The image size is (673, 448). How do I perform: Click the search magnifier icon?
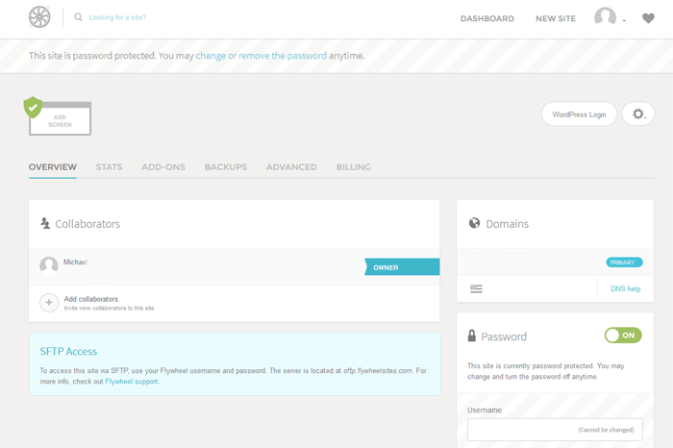click(x=78, y=17)
